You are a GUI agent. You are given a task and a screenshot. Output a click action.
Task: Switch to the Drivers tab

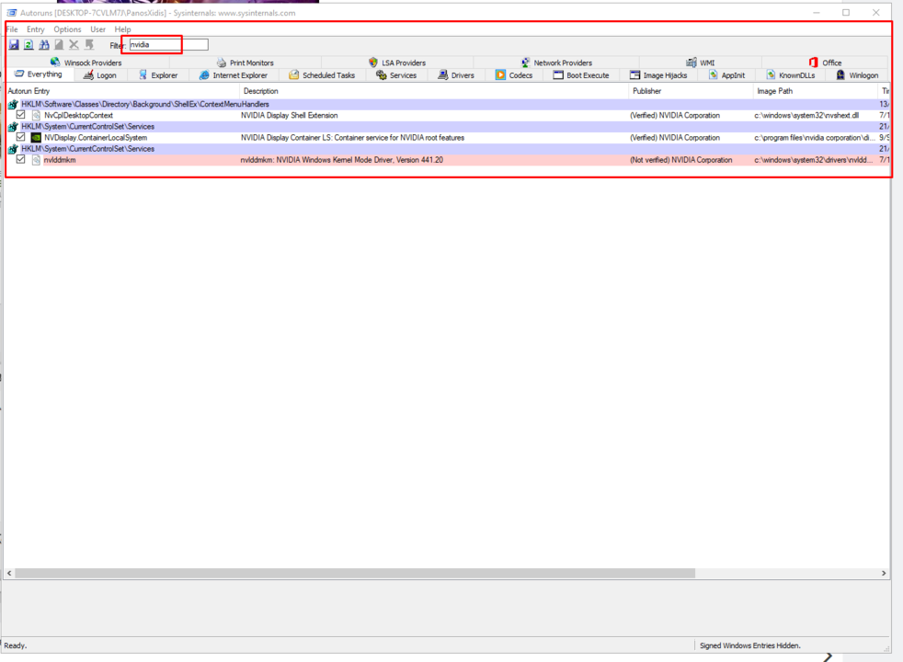click(x=456, y=75)
